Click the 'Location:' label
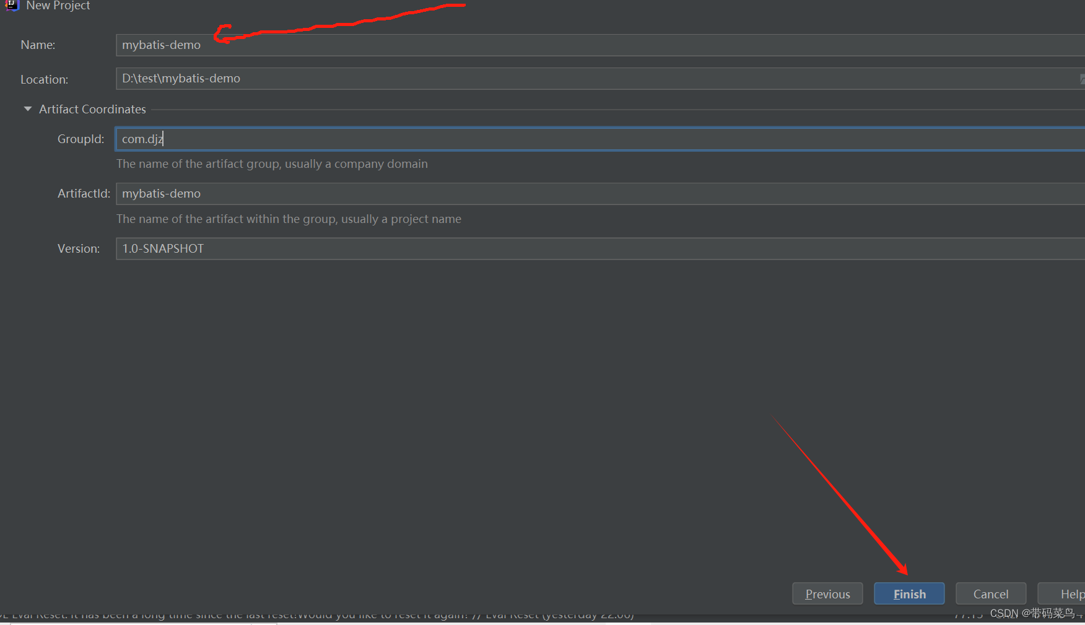The width and height of the screenshot is (1085, 625). [x=45, y=80]
